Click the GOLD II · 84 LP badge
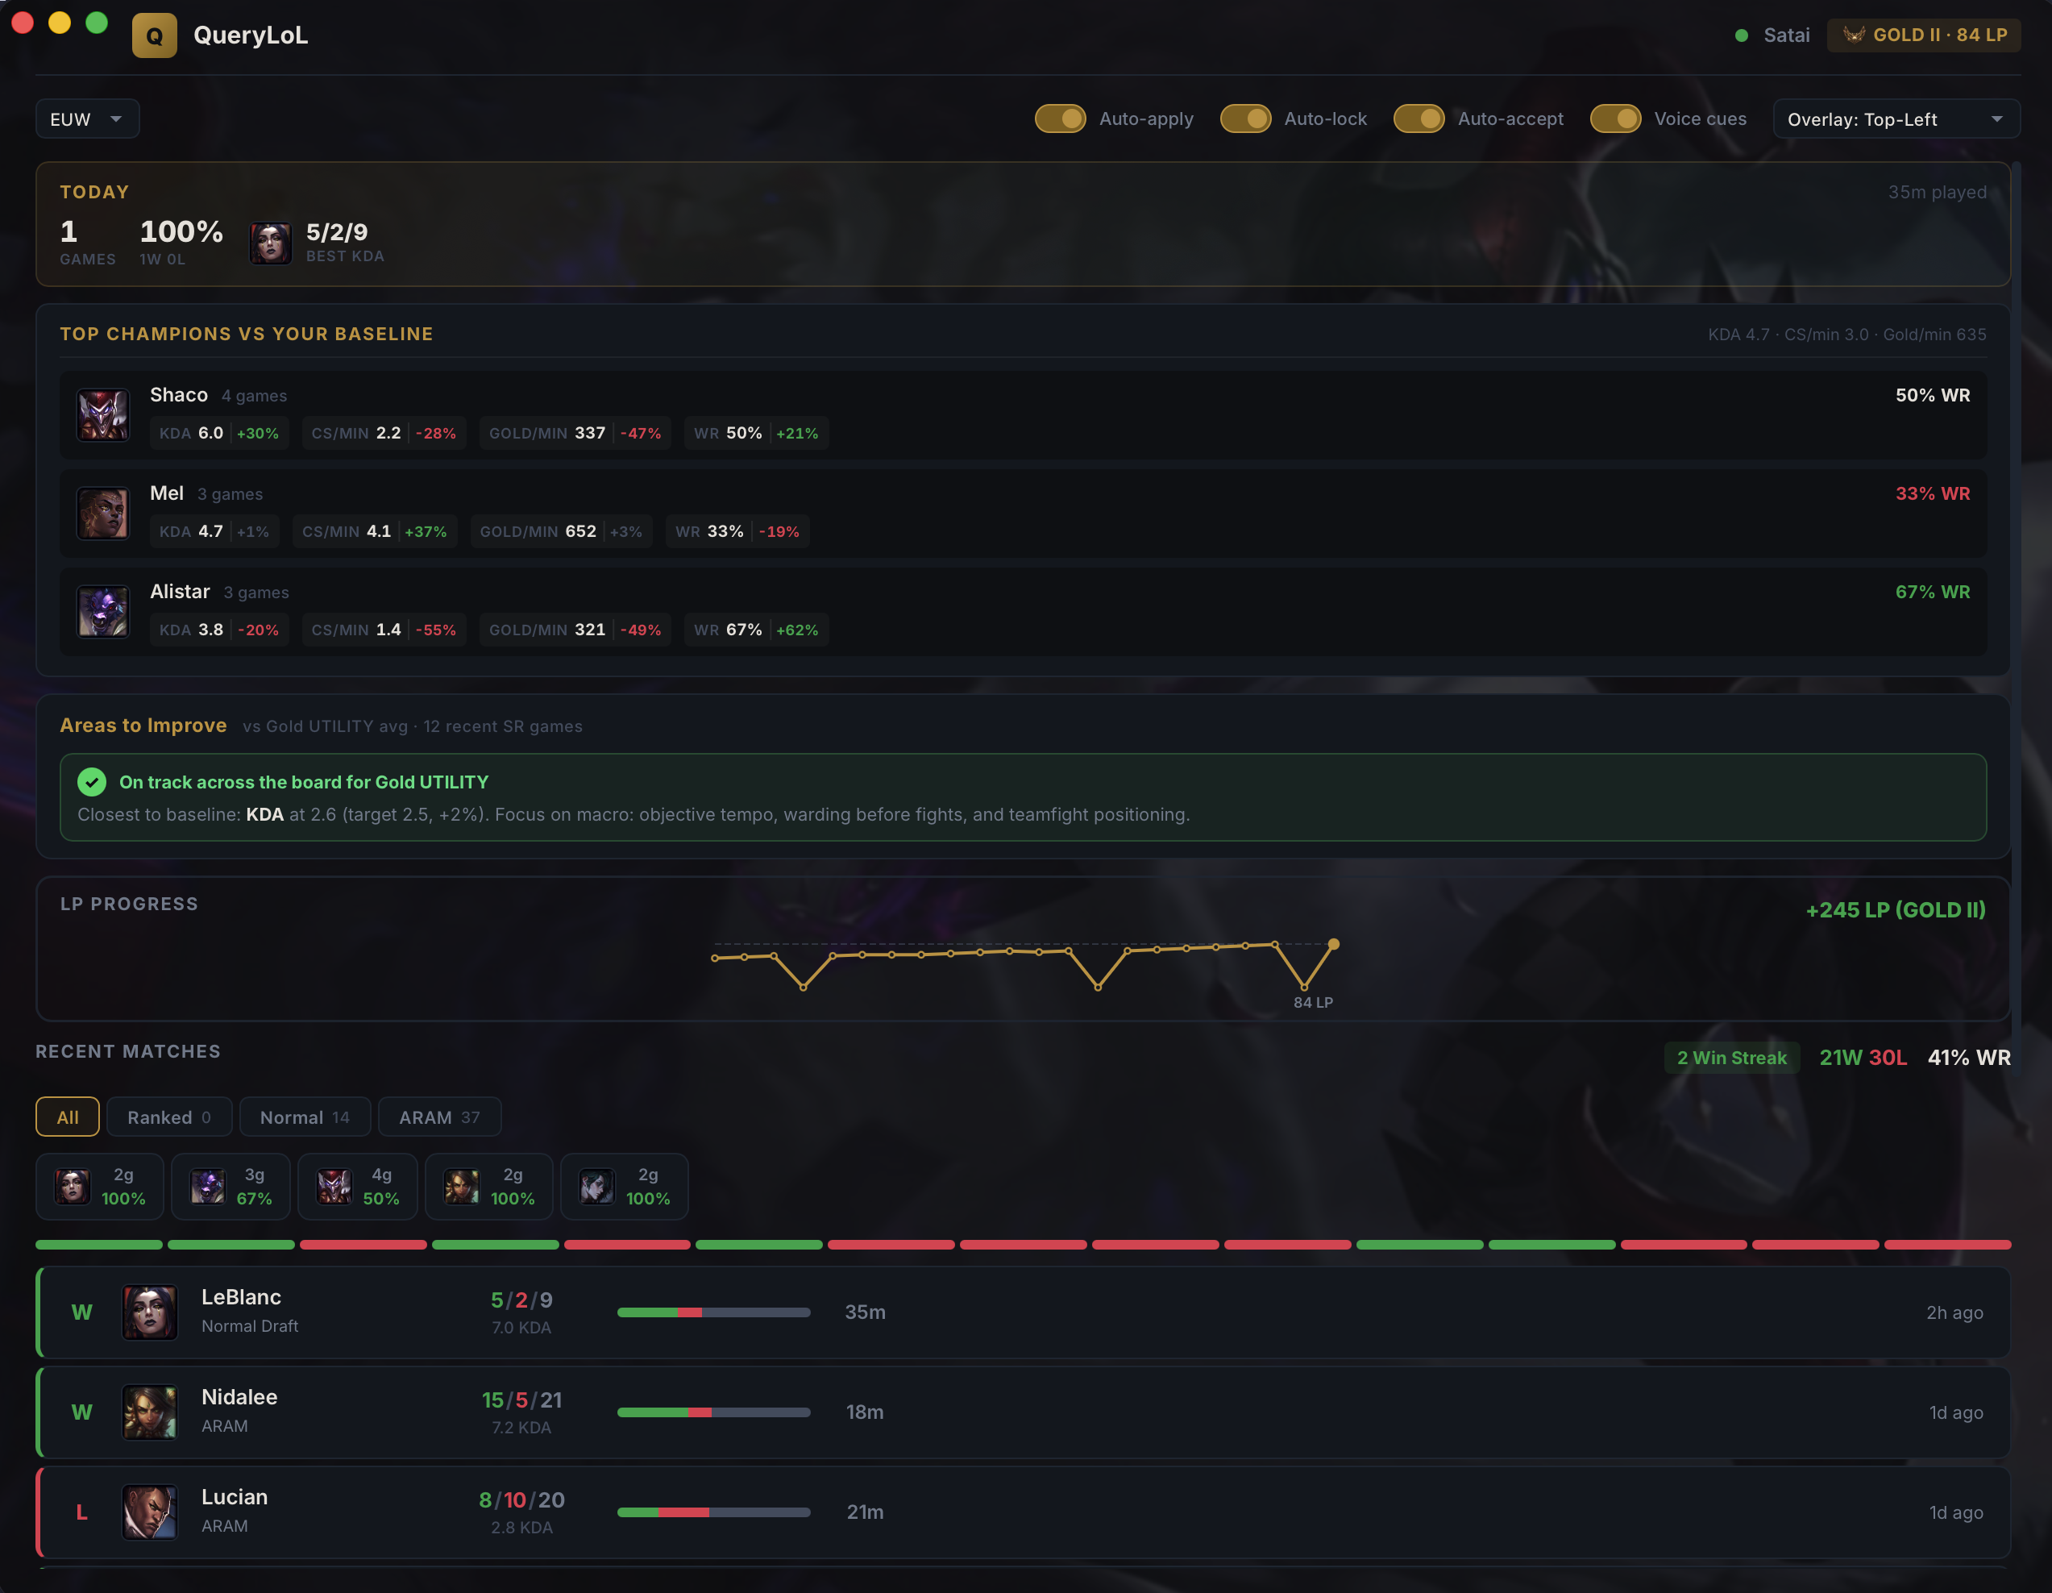This screenshot has height=1593, width=2052. click(x=1923, y=35)
